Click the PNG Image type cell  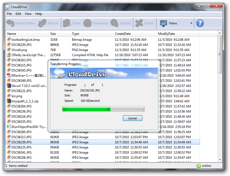[80, 50]
